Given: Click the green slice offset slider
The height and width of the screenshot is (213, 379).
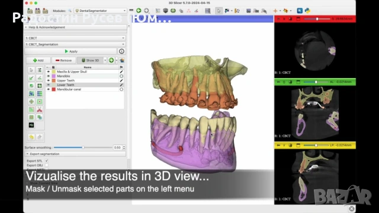Looking at the screenshot, I should 316,82.
